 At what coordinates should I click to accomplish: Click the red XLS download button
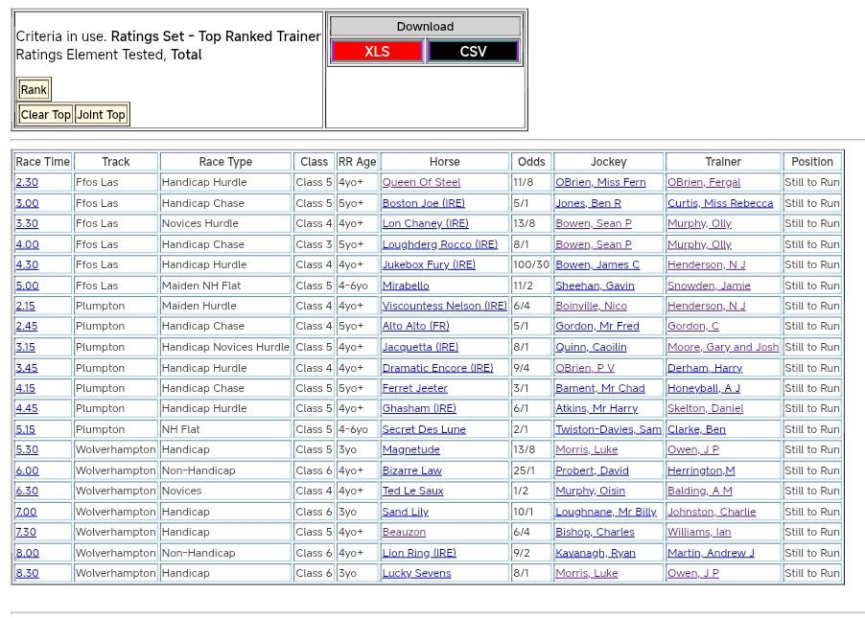(377, 52)
